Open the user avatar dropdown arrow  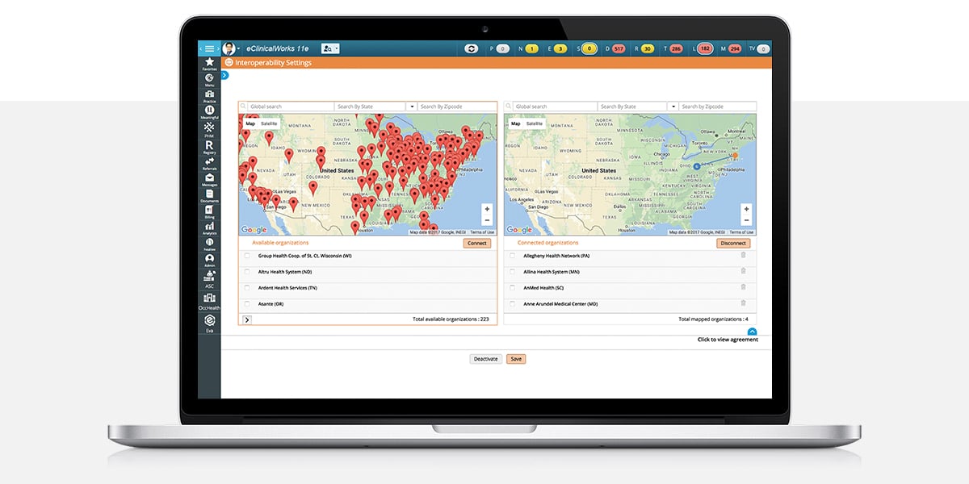[x=239, y=49]
